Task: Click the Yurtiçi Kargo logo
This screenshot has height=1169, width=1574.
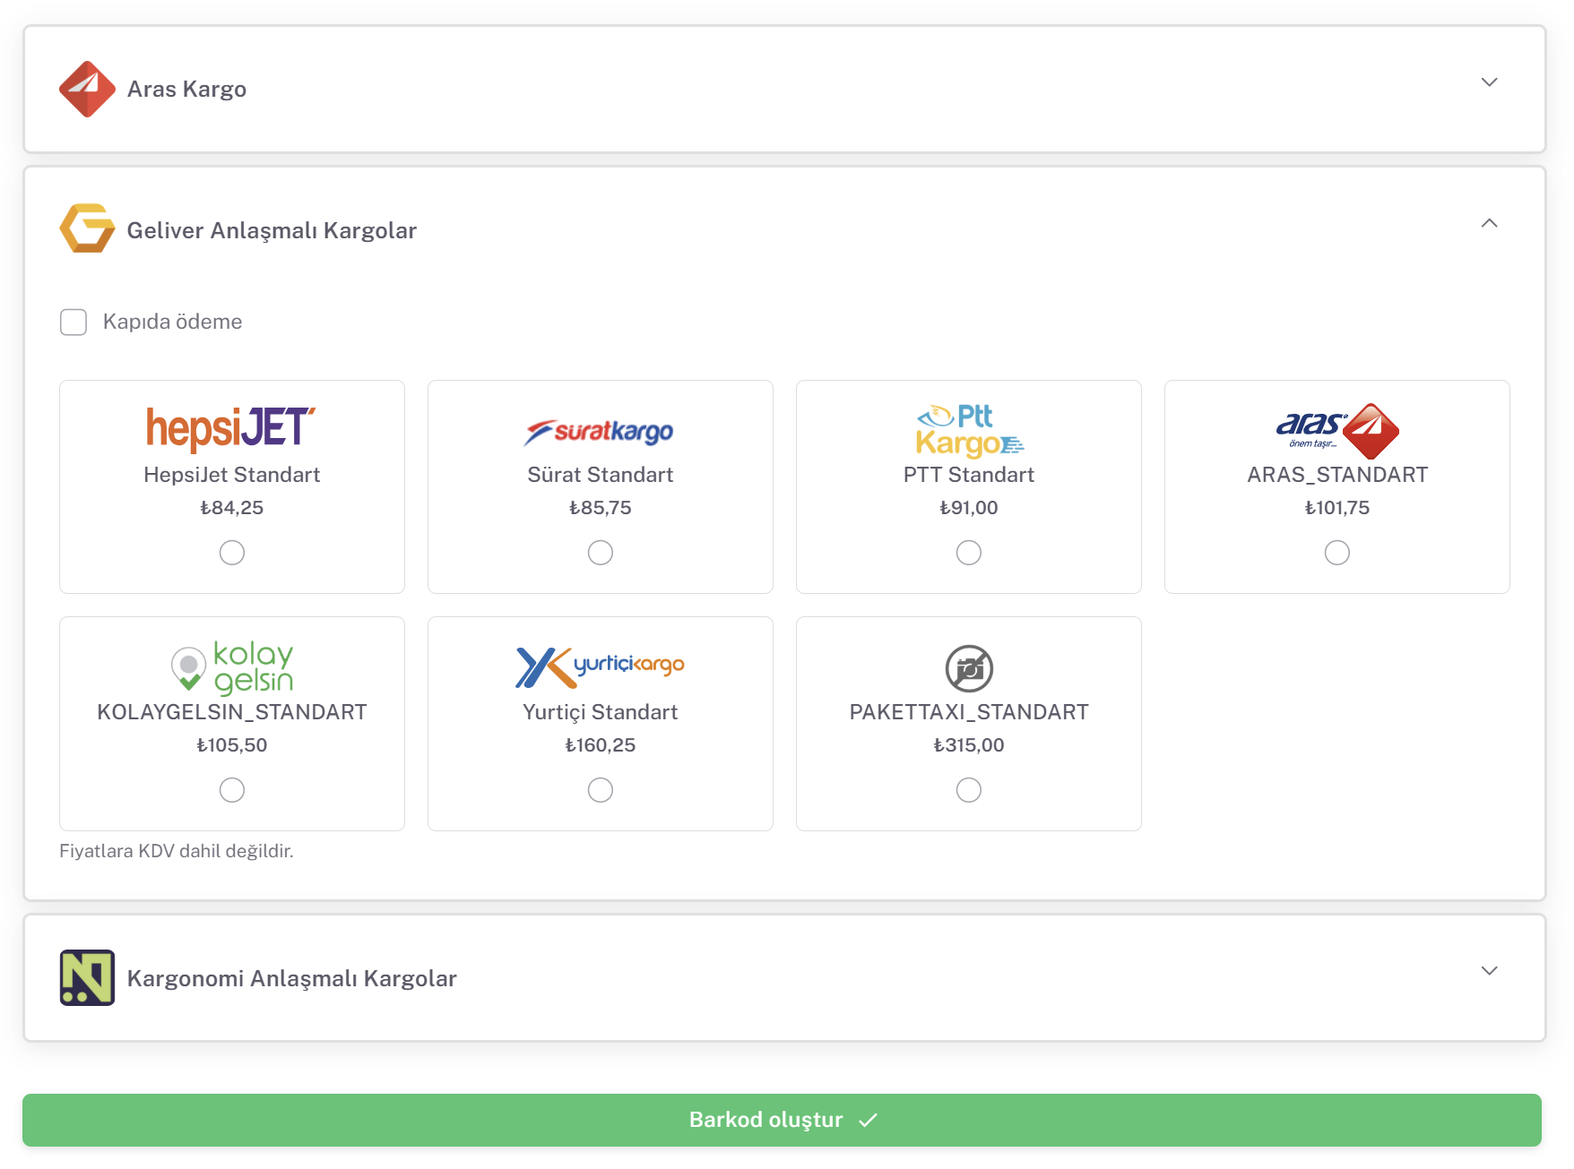Action: click(600, 666)
